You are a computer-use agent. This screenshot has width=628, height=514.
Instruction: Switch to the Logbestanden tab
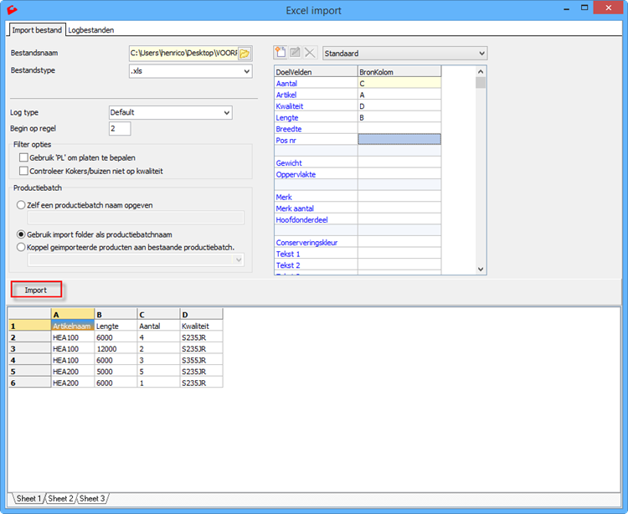[91, 30]
